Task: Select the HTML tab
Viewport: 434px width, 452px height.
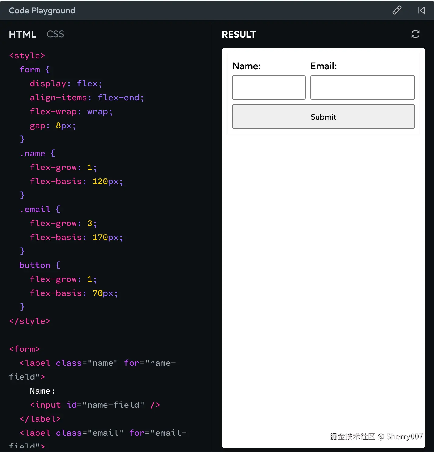Action: click(x=23, y=34)
